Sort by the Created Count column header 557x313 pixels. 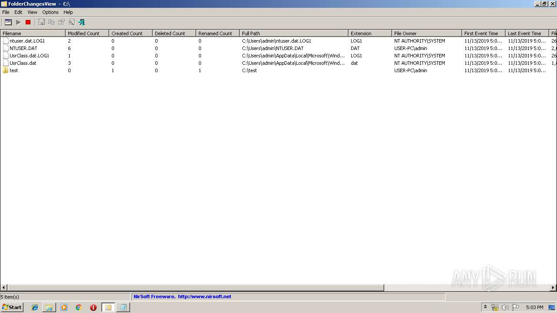131,33
